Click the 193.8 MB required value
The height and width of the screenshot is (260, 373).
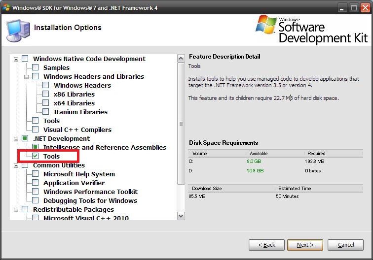click(x=314, y=162)
